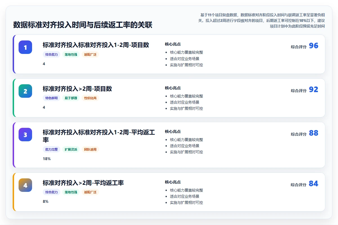The width and height of the screenshot is (338, 225).
Task: Click 适合对应业务场景 in card 4
Action: coord(185,196)
